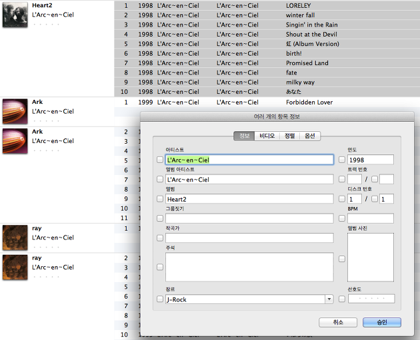The width and height of the screenshot is (420, 340).
Task: Select the Shout at the Devil track
Action: coord(267,35)
